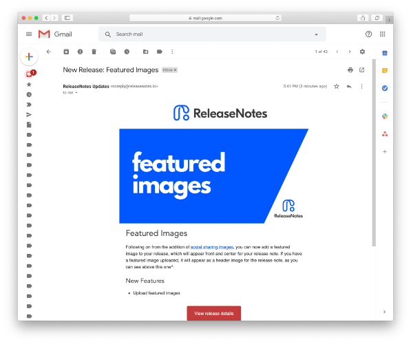Open the Google Keep side panel
Screen dimensions: 411x344
385,70
